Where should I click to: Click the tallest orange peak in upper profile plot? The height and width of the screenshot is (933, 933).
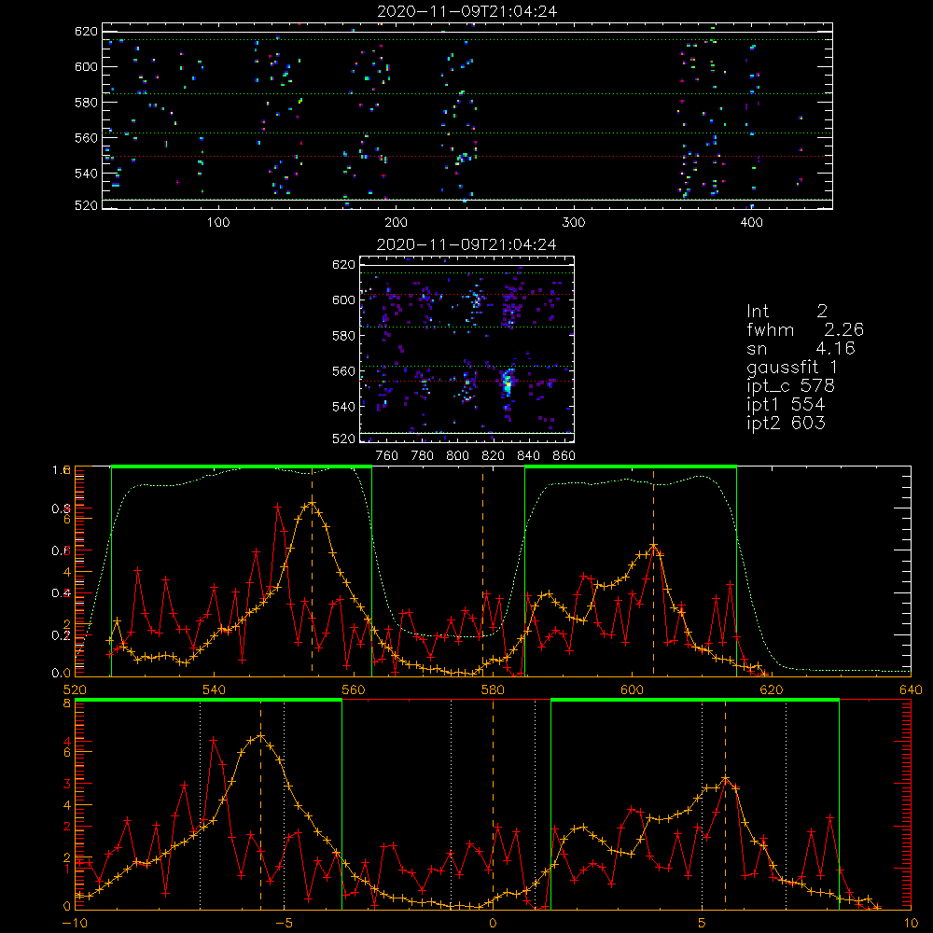point(312,503)
